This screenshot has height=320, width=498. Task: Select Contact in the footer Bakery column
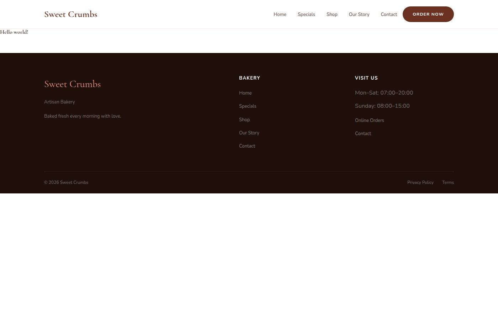point(247,146)
